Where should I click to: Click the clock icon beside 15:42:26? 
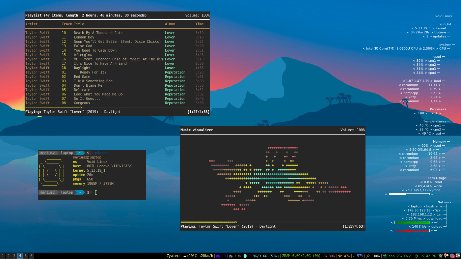click(x=416, y=256)
